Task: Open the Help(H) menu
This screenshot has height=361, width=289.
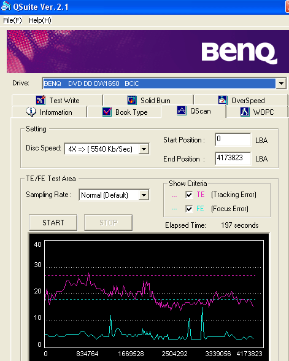Action: 40,20
